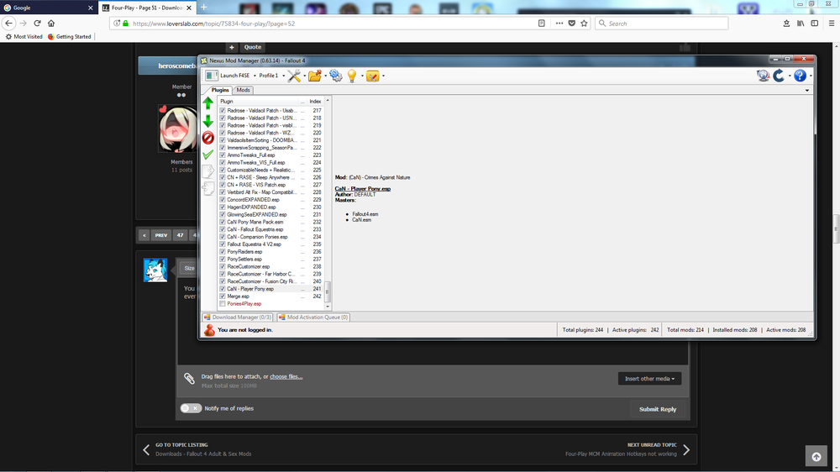Click the forum user avatar thumbnail
The height and width of the screenshot is (472, 840).
155,270
